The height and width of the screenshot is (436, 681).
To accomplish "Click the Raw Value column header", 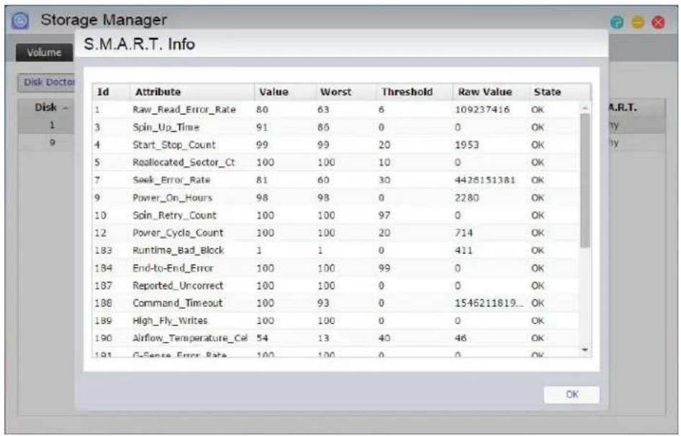I will pyautogui.click(x=491, y=92).
